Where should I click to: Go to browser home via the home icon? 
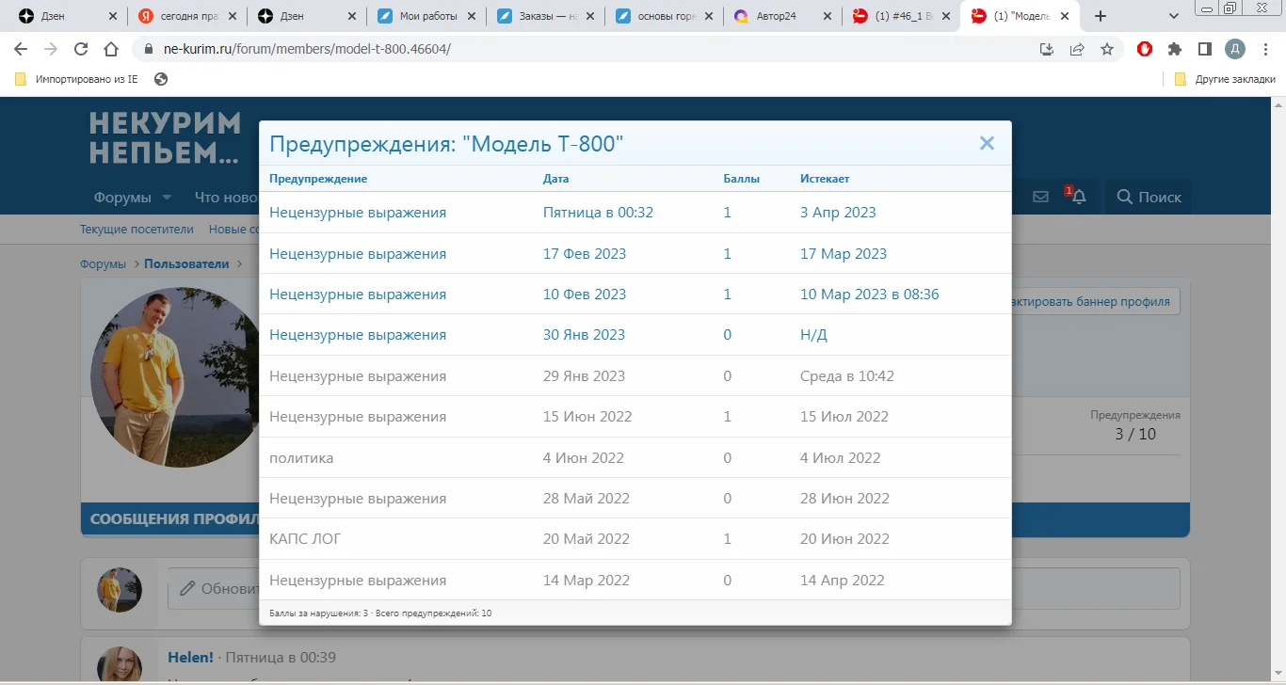click(x=110, y=49)
